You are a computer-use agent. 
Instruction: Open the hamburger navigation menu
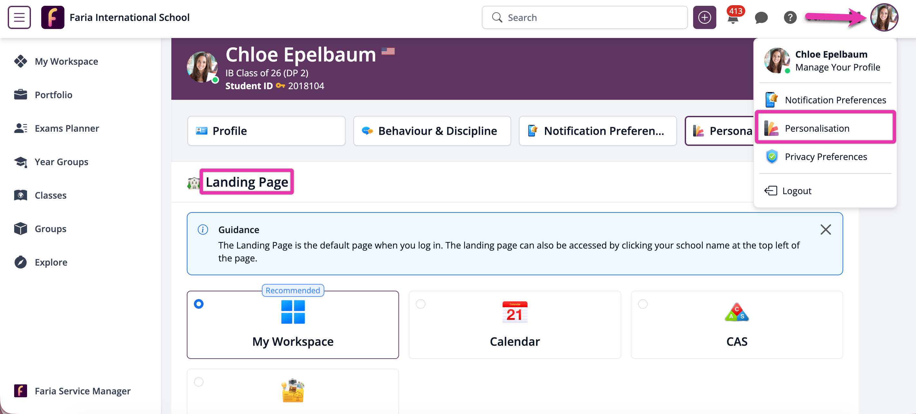(x=19, y=17)
